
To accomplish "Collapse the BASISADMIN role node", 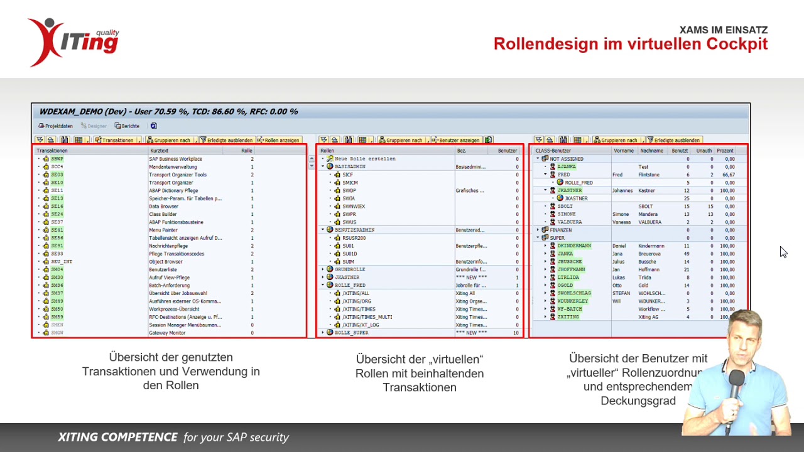I will pyautogui.click(x=323, y=167).
